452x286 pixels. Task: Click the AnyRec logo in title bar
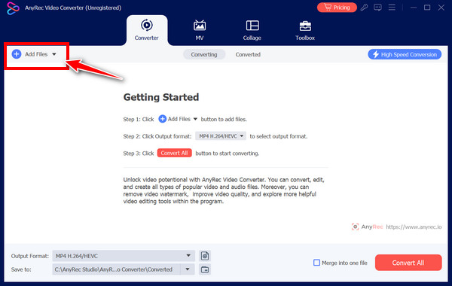(x=14, y=8)
